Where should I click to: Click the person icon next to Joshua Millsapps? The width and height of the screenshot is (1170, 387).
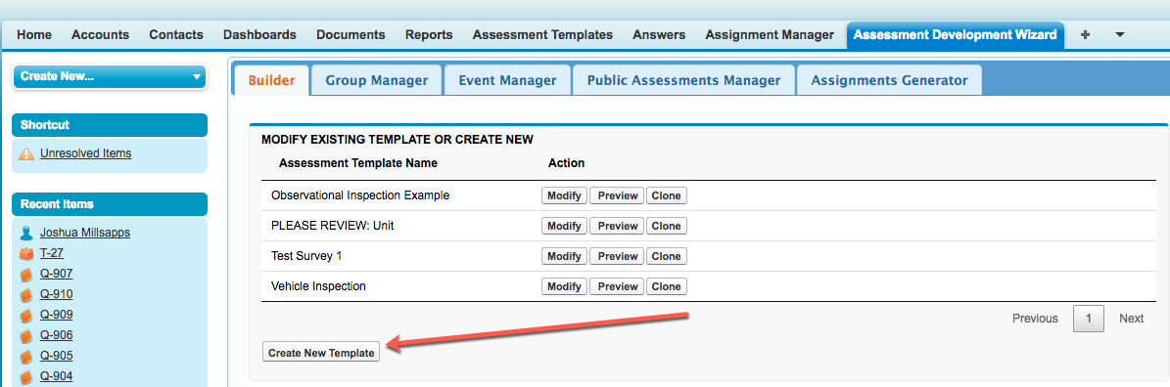[x=26, y=233]
